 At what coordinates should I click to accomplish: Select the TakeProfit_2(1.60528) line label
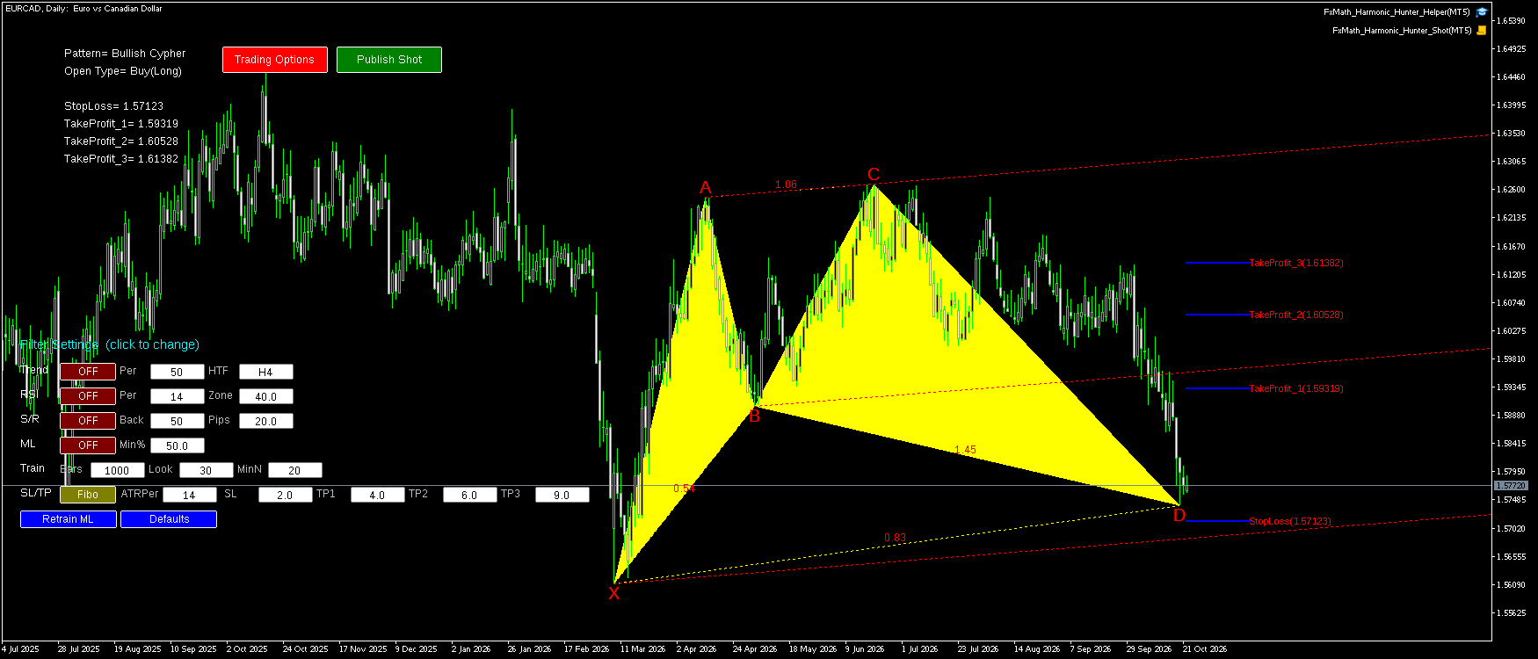coord(1296,315)
